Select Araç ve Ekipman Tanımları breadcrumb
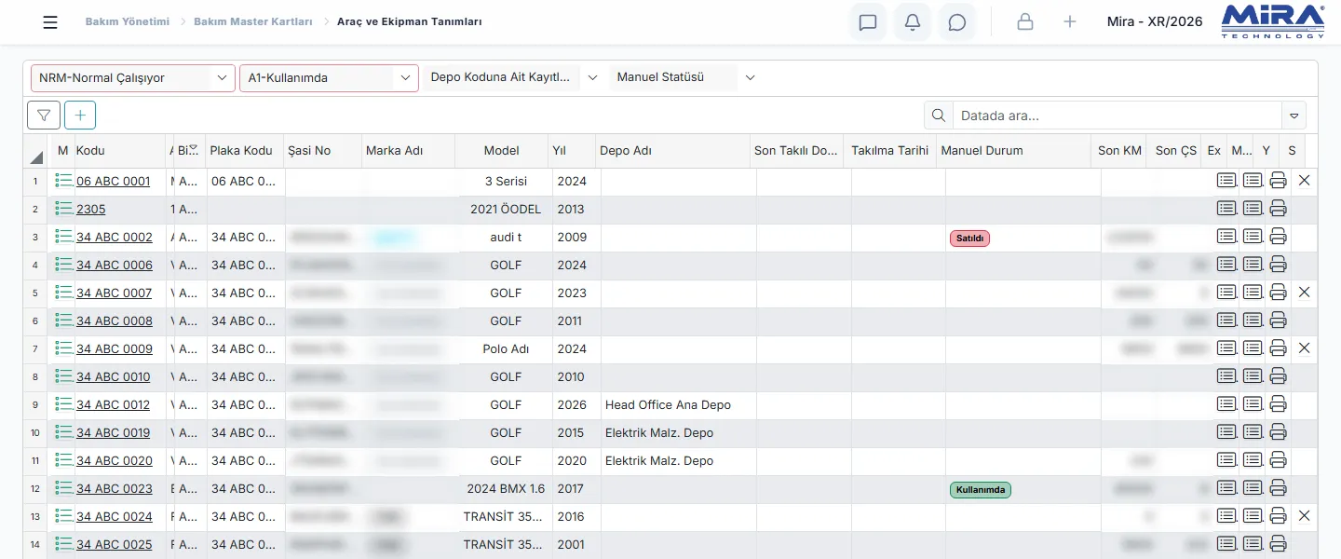This screenshot has width=1341, height=559. pyautogui.click(x=410, y=21)
